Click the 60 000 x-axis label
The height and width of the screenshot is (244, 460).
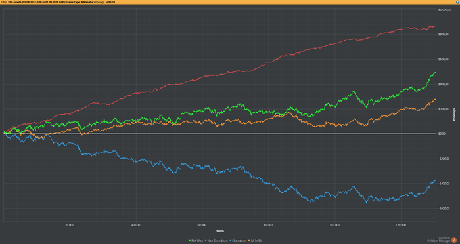[202, 225]
